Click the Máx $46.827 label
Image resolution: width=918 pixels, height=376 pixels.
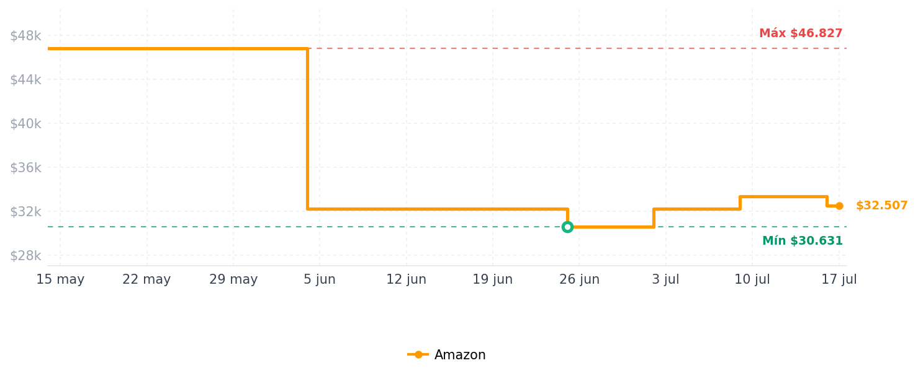[x=801, y=33]
